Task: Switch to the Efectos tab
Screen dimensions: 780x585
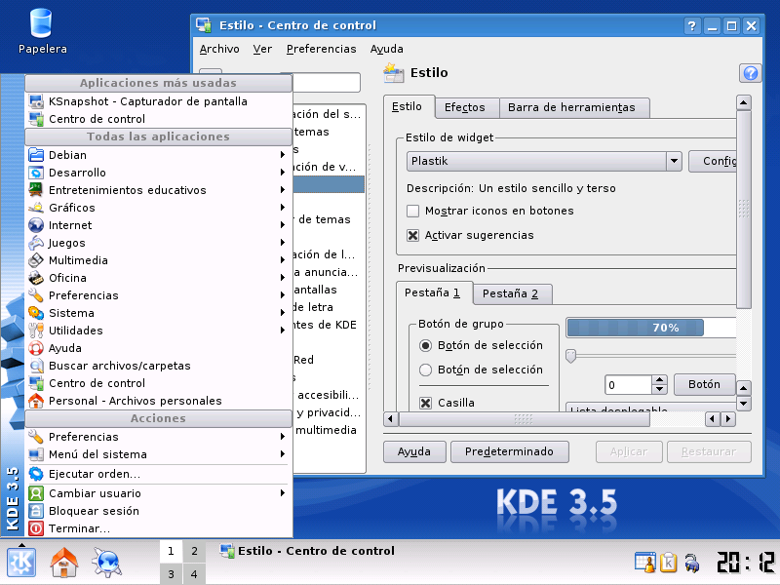Action: pyautogui.click(x=464, y=107)
